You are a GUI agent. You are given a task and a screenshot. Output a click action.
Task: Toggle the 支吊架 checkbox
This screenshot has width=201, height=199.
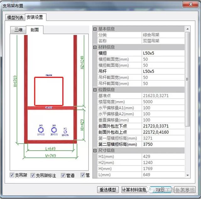(x=12, y=175)
